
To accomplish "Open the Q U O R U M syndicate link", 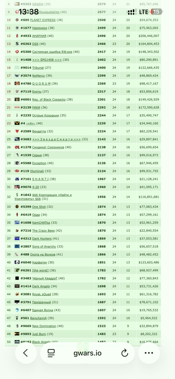I will [41, 83].
